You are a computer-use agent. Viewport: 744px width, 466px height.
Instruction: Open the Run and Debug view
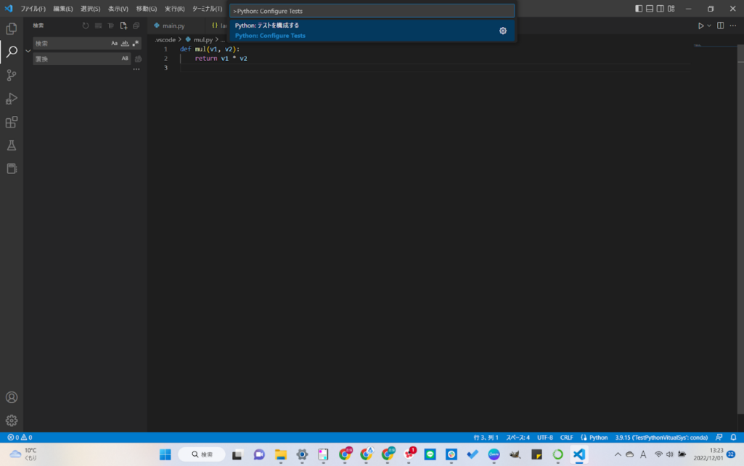(12, 99)
